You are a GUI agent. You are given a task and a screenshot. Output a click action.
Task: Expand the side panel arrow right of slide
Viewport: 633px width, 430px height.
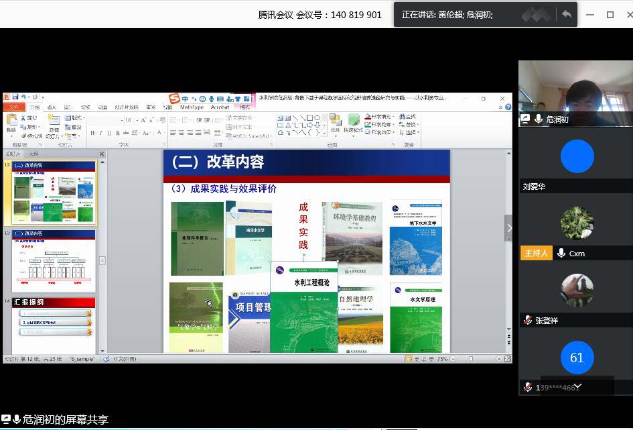[508, 228]
